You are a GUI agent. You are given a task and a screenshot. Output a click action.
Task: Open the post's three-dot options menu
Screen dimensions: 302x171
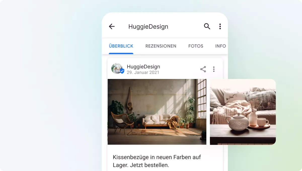click(214, 69)
